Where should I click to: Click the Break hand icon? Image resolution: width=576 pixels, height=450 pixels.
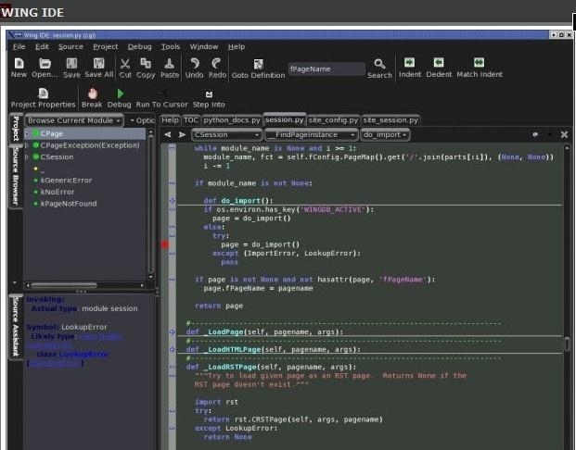pyautogui.click(x=92, y=94)
